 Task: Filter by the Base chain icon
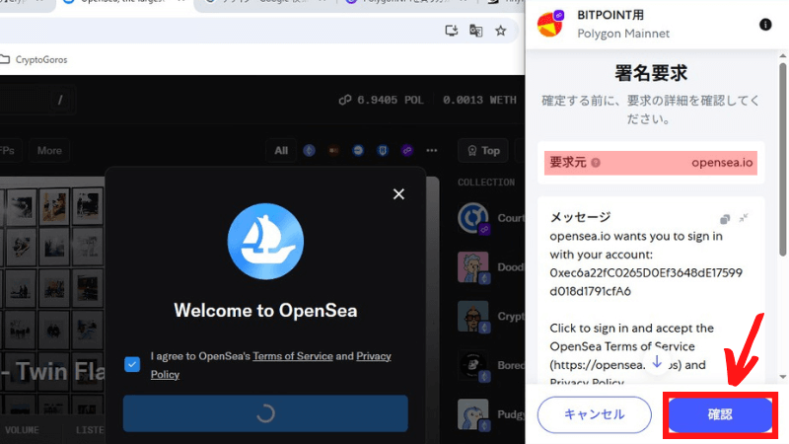coord(358,151)
